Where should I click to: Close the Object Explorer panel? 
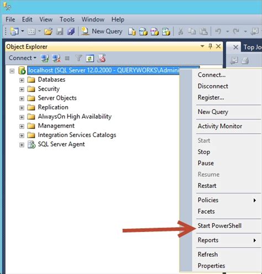pos(218,46)
